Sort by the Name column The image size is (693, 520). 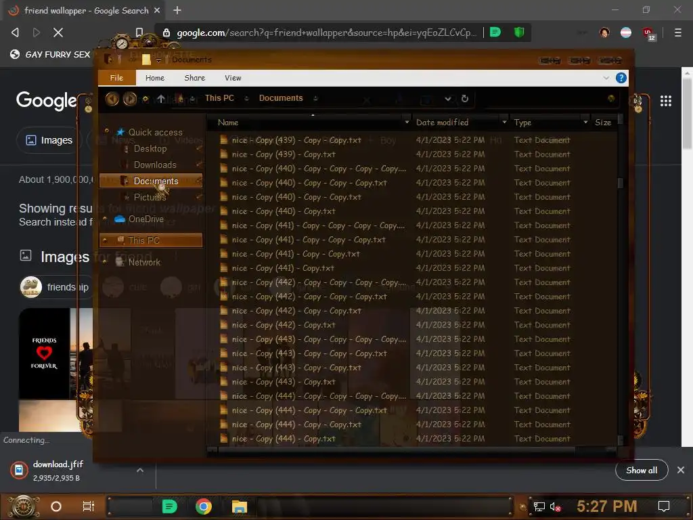(x=228, y=123)
